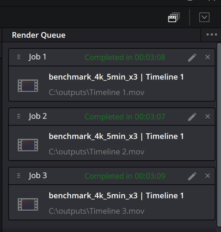Remove Job 3 from the queue
The width and height of the screenshot is (221, 232).
point(208,176)
